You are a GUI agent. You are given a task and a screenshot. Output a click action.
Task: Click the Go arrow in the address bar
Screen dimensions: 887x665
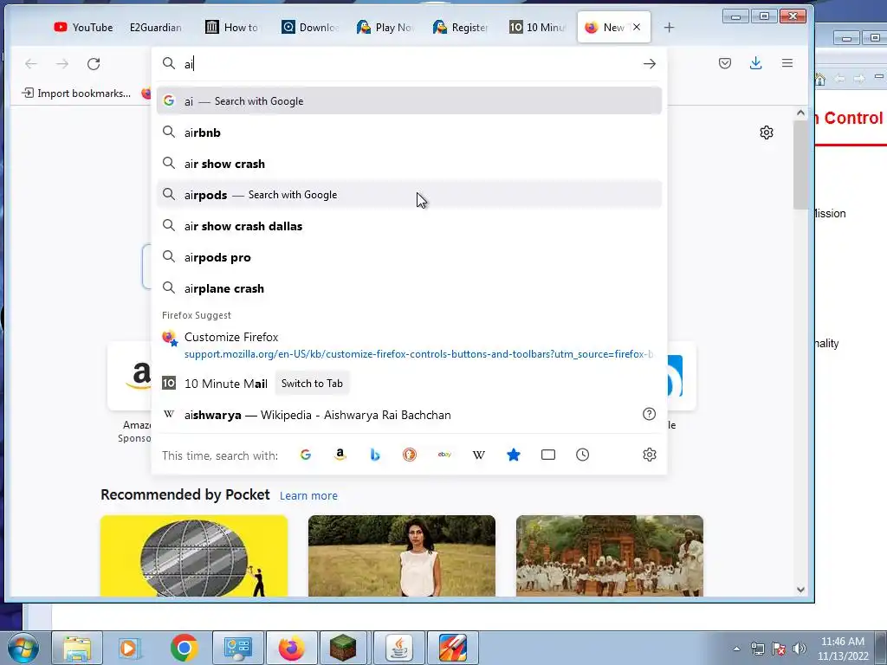point(650,64)
